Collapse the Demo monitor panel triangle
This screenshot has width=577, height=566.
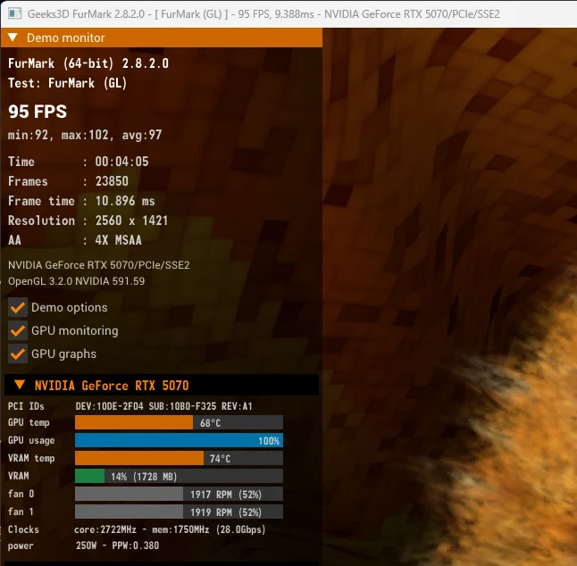pyautogui.click(x=13, y=37)
